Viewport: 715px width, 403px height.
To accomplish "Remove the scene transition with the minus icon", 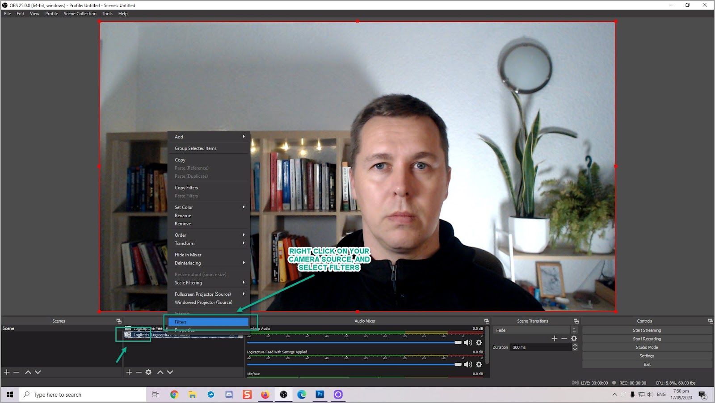I will (x=564, y=339).
